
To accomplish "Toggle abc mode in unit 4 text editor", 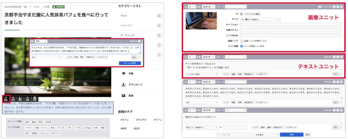I will (335, 102).
